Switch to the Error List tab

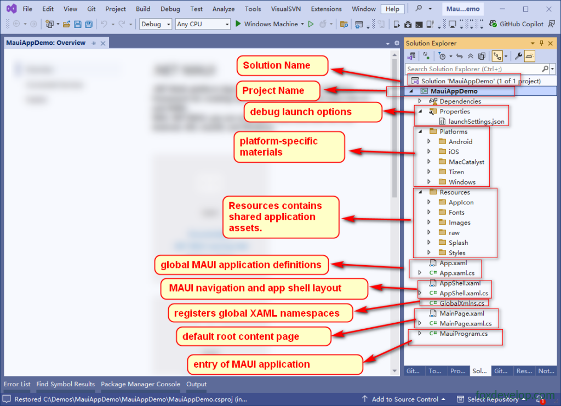[17, 384]
